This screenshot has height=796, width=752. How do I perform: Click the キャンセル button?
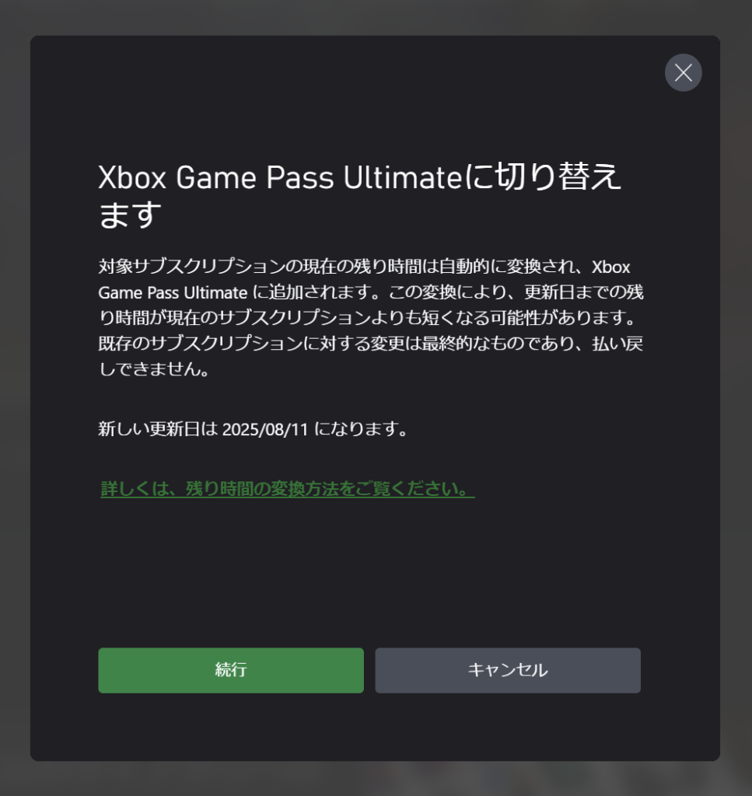click(508, 670)
